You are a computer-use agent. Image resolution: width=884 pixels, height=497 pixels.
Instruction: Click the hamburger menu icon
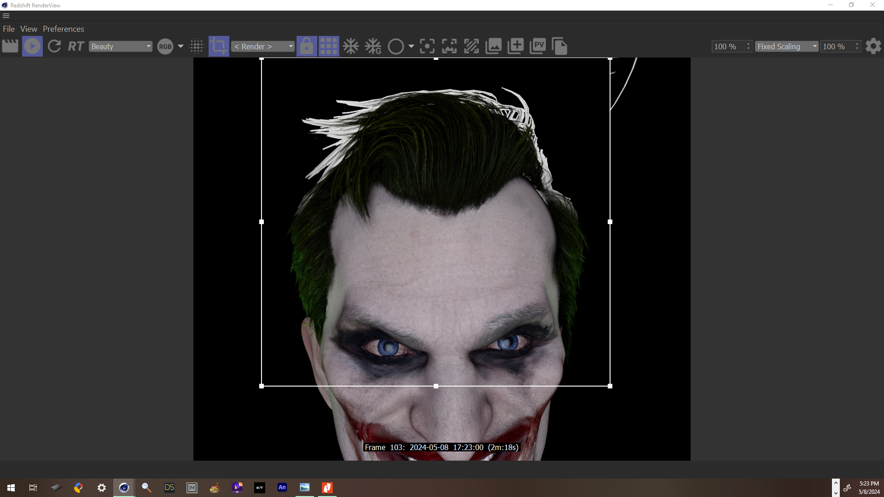[x=6, y=16]
